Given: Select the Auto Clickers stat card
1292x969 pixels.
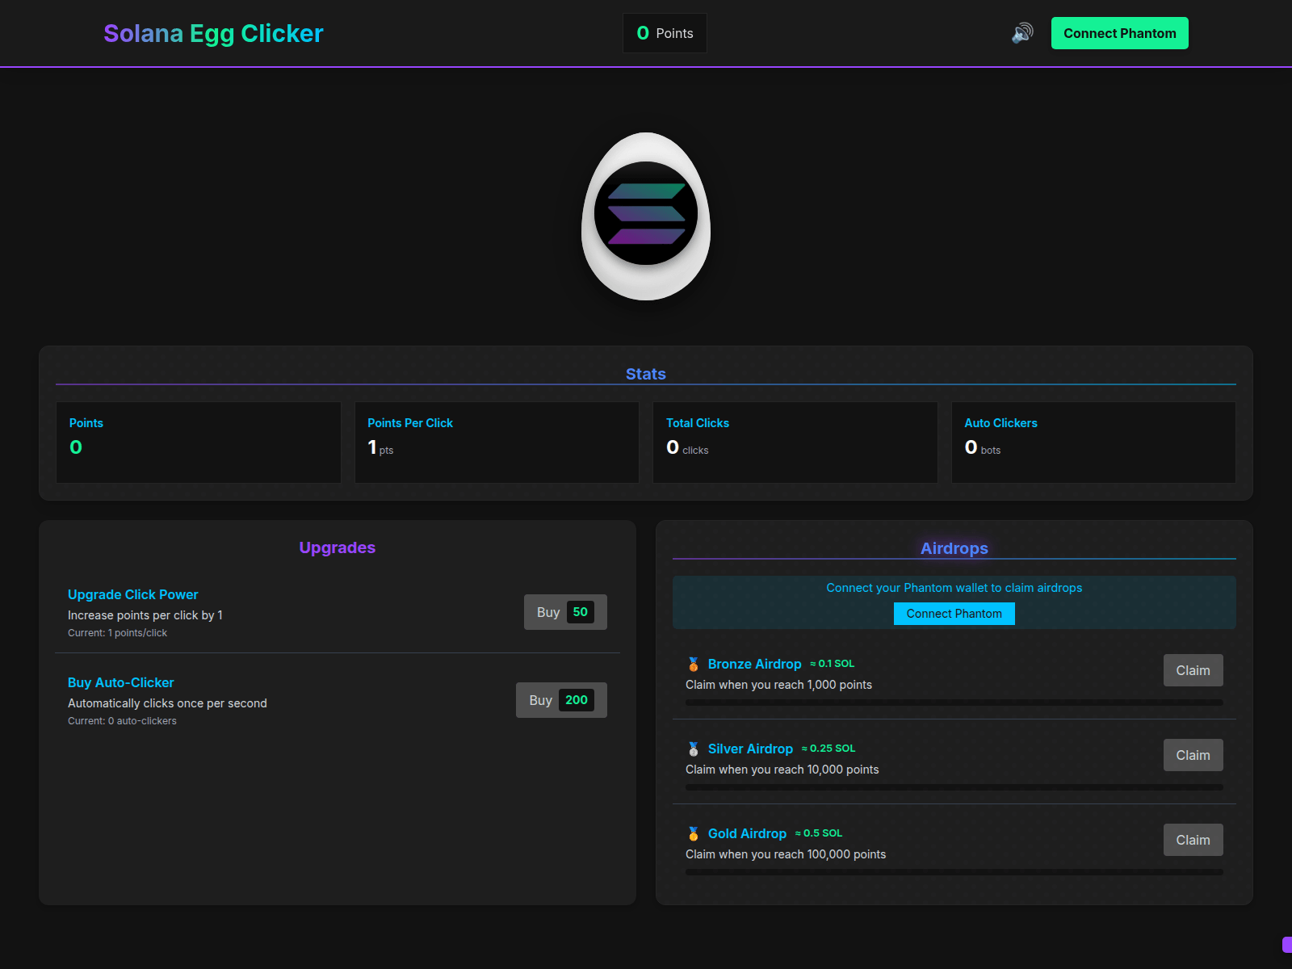Looking at the screenshot, I should 1093,443.
